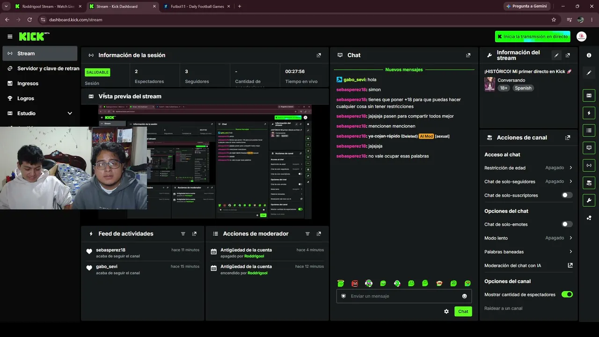Toggle the list widget icon in the right rail
The image size is (599, 337).
[589, 130]
